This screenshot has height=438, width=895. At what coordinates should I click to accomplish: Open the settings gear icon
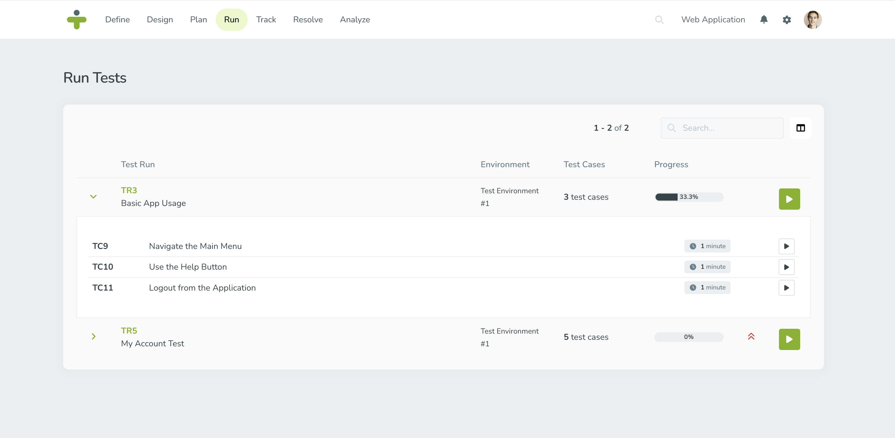787,20
